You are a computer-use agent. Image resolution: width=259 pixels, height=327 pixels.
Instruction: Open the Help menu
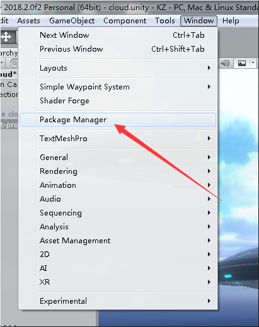pyautogui.click(x=231, y=21)
